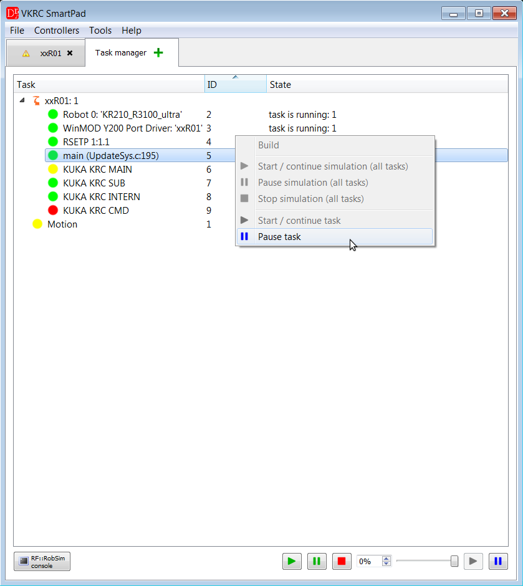Screen dimensions: 523x586
Task: Click green status dot of KUKA KRC SUB
Action: coord(53,183)
